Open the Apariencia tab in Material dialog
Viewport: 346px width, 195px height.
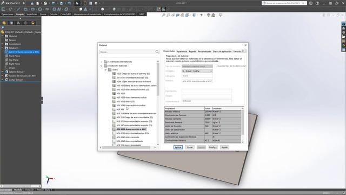[x=182, y=51]
